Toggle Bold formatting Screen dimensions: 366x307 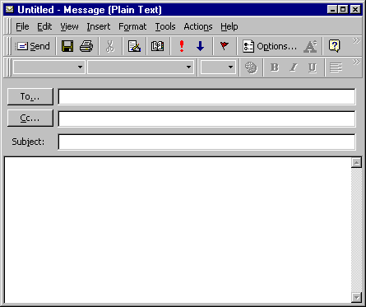[275, 67]
